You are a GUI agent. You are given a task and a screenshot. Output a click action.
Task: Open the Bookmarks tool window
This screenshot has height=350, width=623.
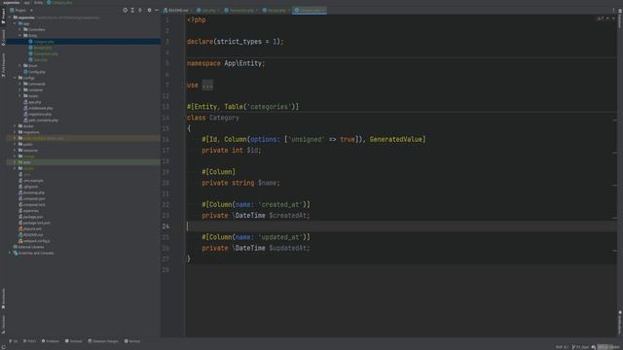point(3,298)
